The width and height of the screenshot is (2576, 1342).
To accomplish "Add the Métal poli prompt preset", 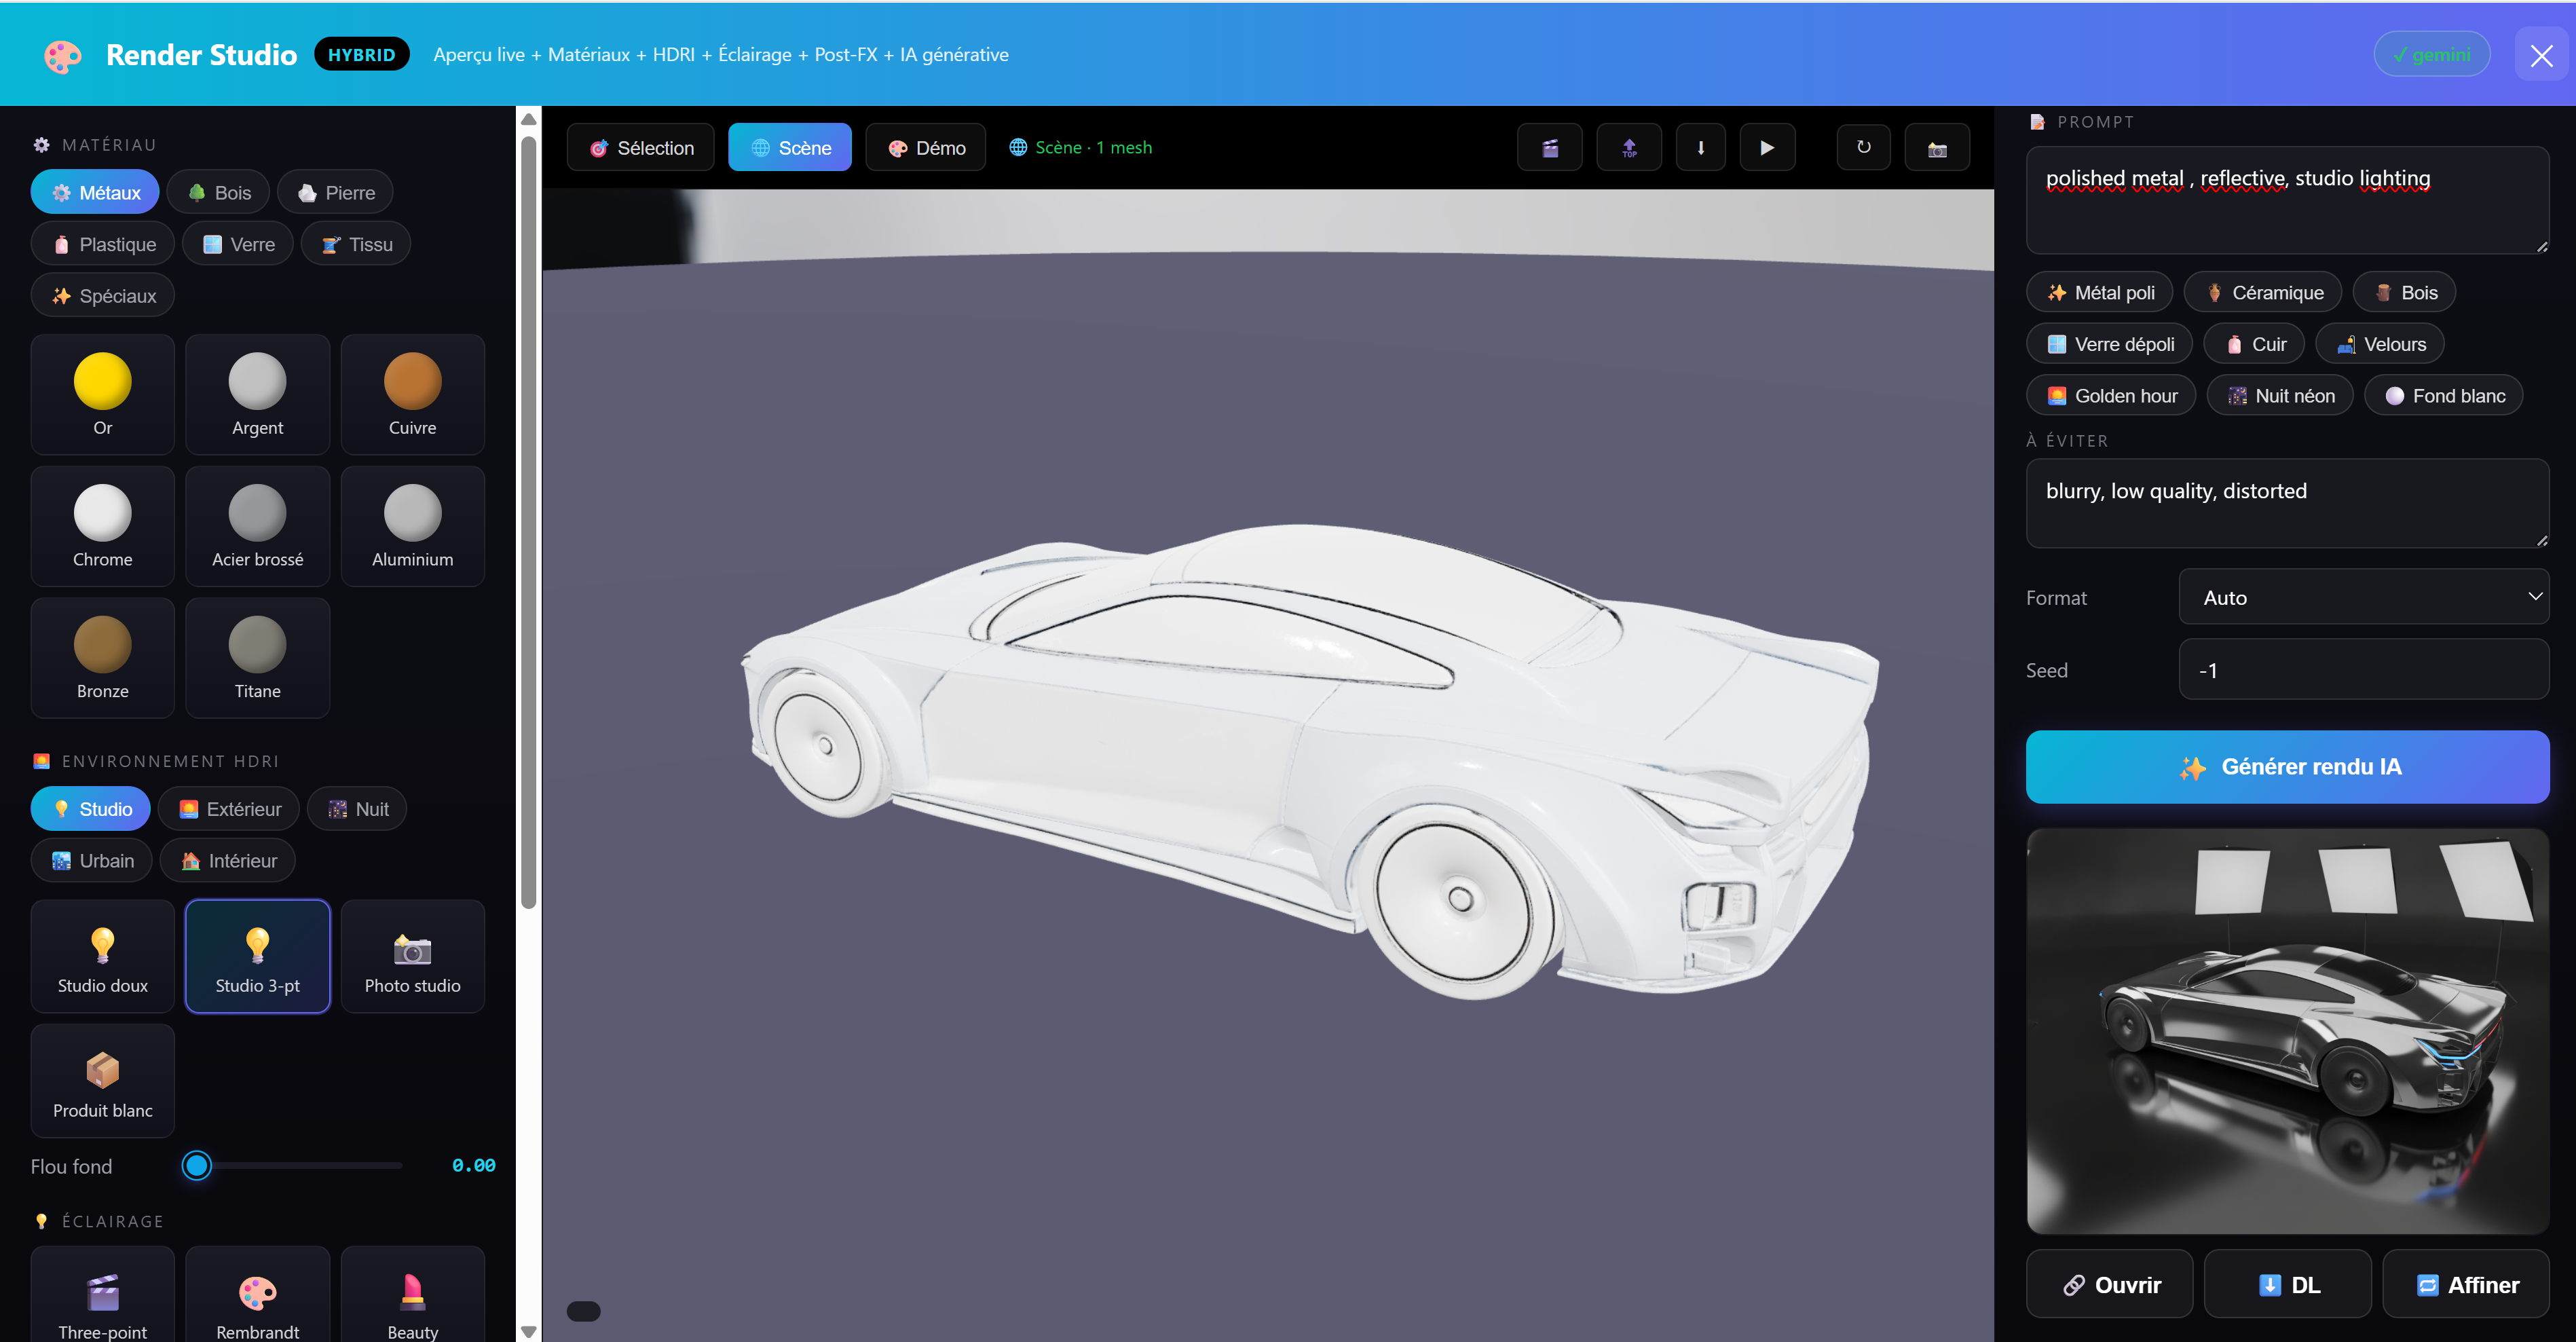I will click(2100, 293).
